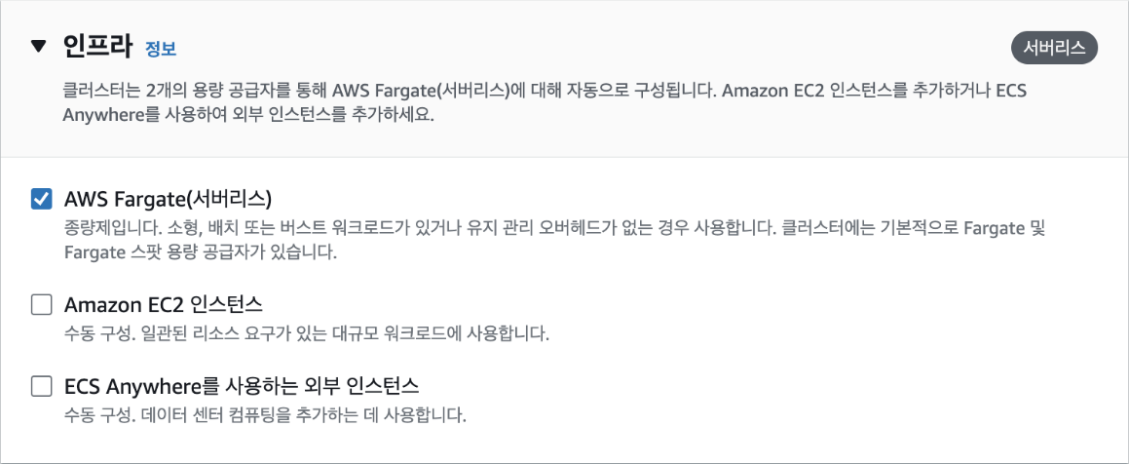Click the empty box beside ECS Anywhere
This screenshot has height=464, width=1129.
click(42, 387)
